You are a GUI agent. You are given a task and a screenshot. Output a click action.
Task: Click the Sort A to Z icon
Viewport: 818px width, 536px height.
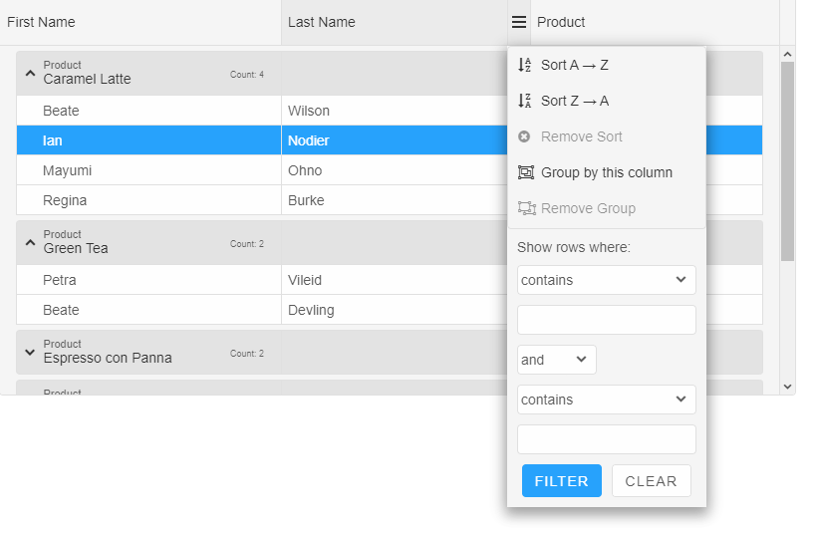tap(525, 65)
